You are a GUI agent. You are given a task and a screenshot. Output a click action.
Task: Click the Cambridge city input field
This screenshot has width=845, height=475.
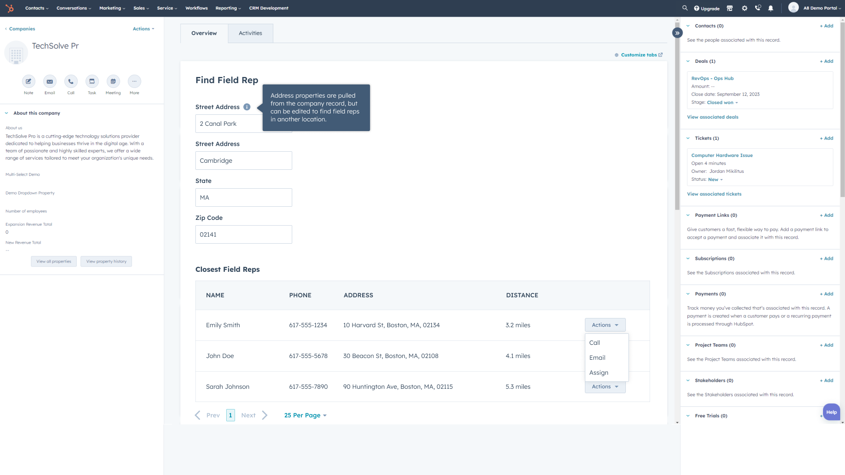[244, 161]
